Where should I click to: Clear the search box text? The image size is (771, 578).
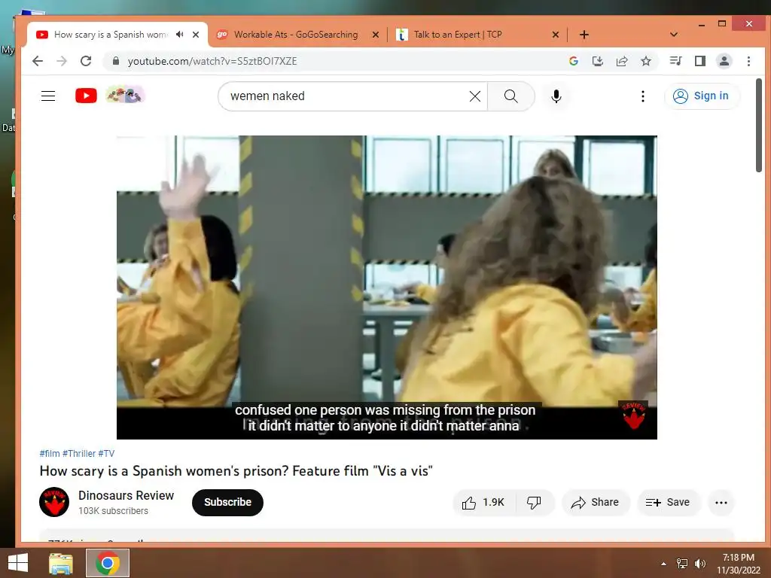[475, 96]
